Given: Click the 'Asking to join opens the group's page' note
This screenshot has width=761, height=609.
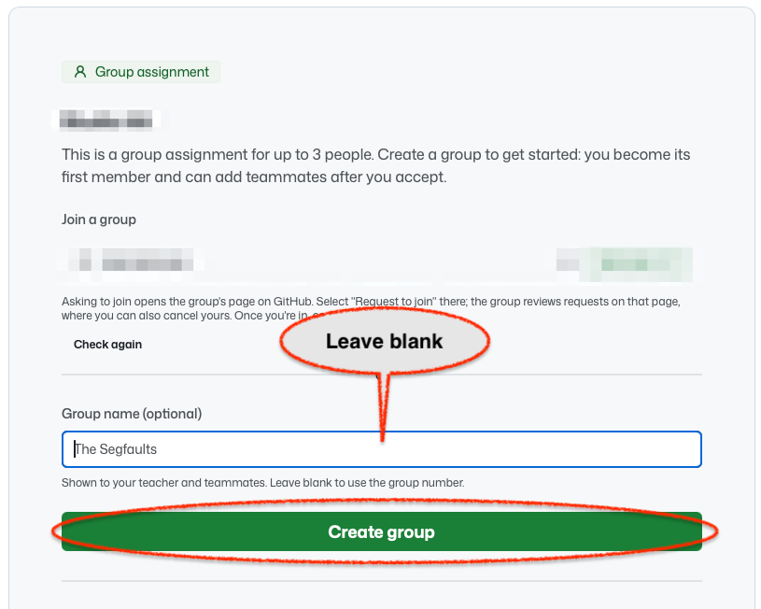Looking at the screenshot, I should pyautogui.click(x=371, y=308).
